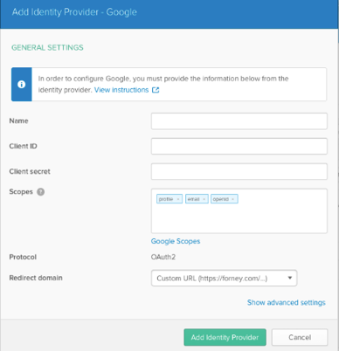Open the View instructions link
The height and width of the screenshot is (351, 339).
click(x=121, y=90)
